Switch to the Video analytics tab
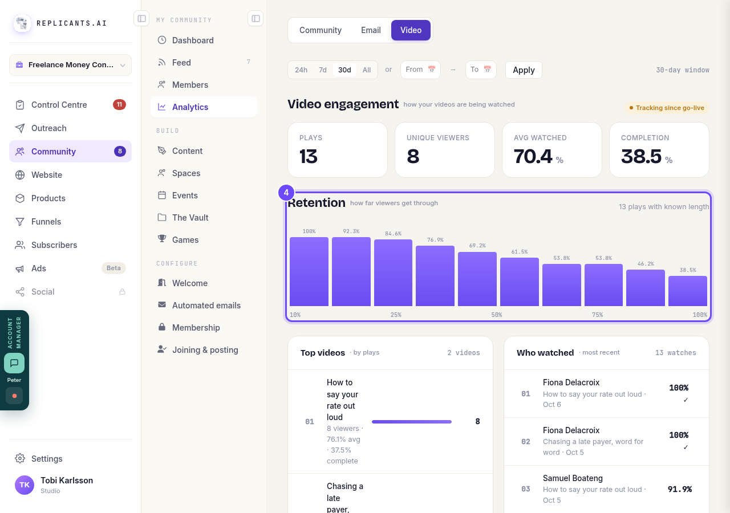 coord(411,30)
